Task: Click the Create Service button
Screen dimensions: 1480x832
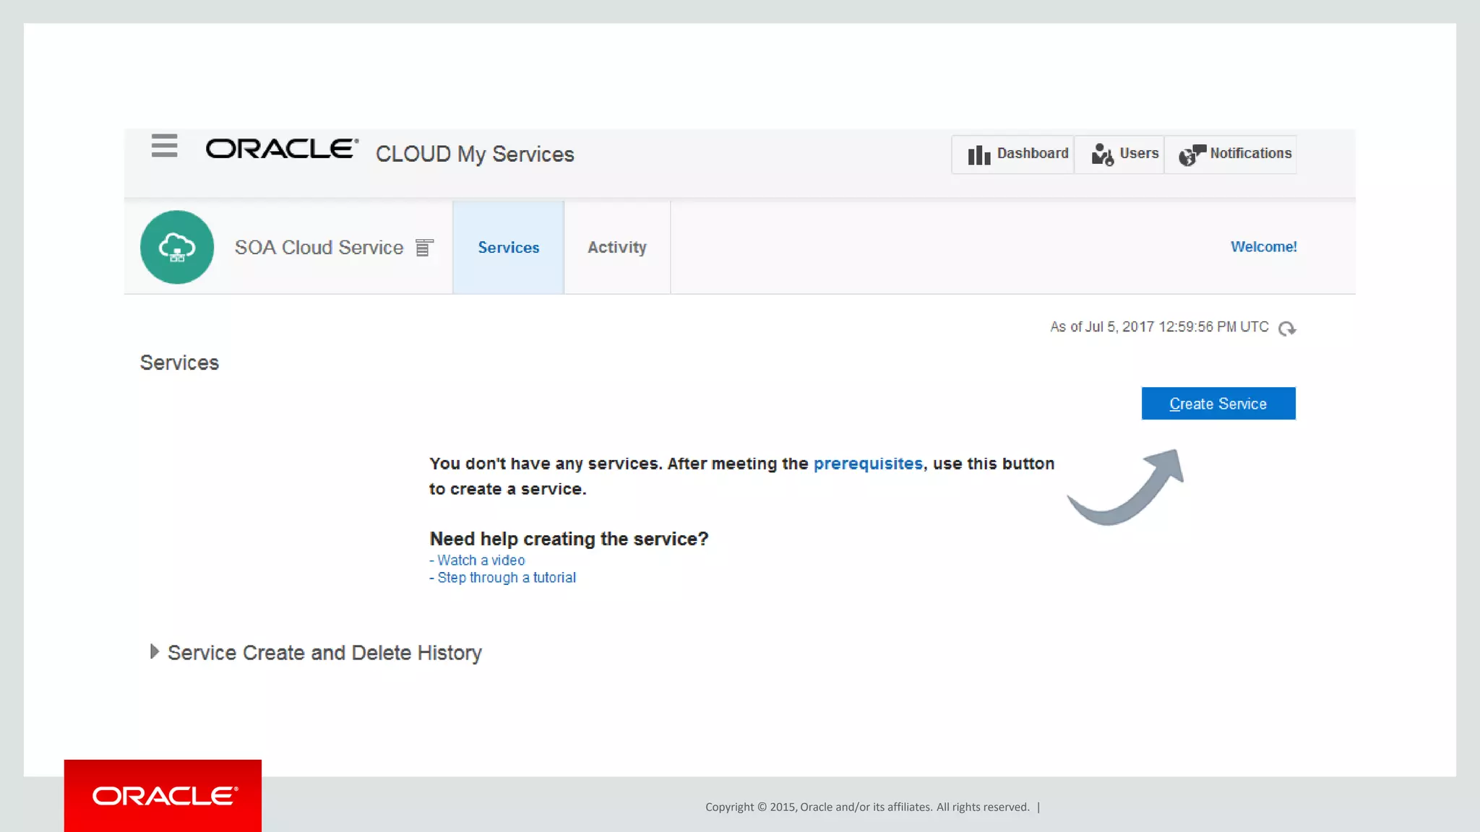Action: pos(1218,403)
